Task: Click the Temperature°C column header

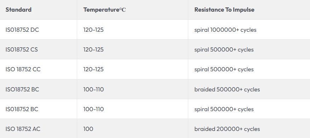Action: point(105,10)
